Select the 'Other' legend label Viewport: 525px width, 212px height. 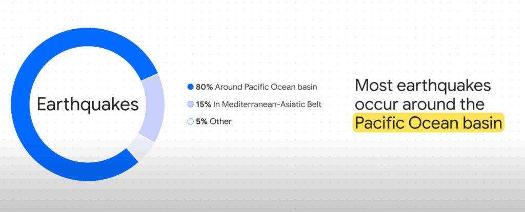(x=220, y=122)
